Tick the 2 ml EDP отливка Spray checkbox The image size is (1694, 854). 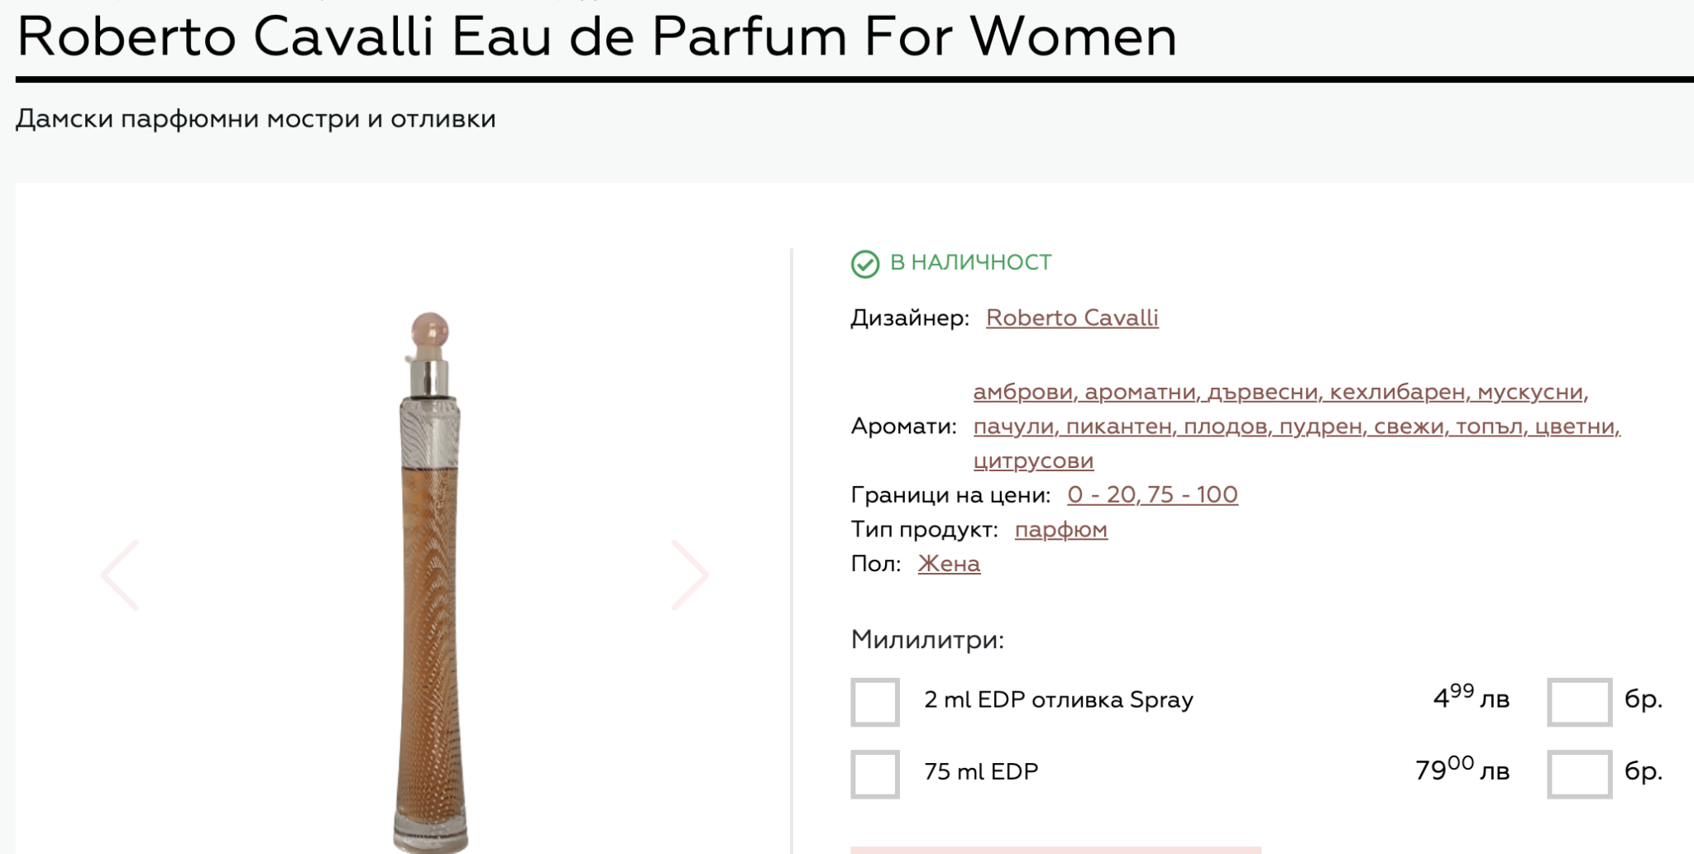874,702
